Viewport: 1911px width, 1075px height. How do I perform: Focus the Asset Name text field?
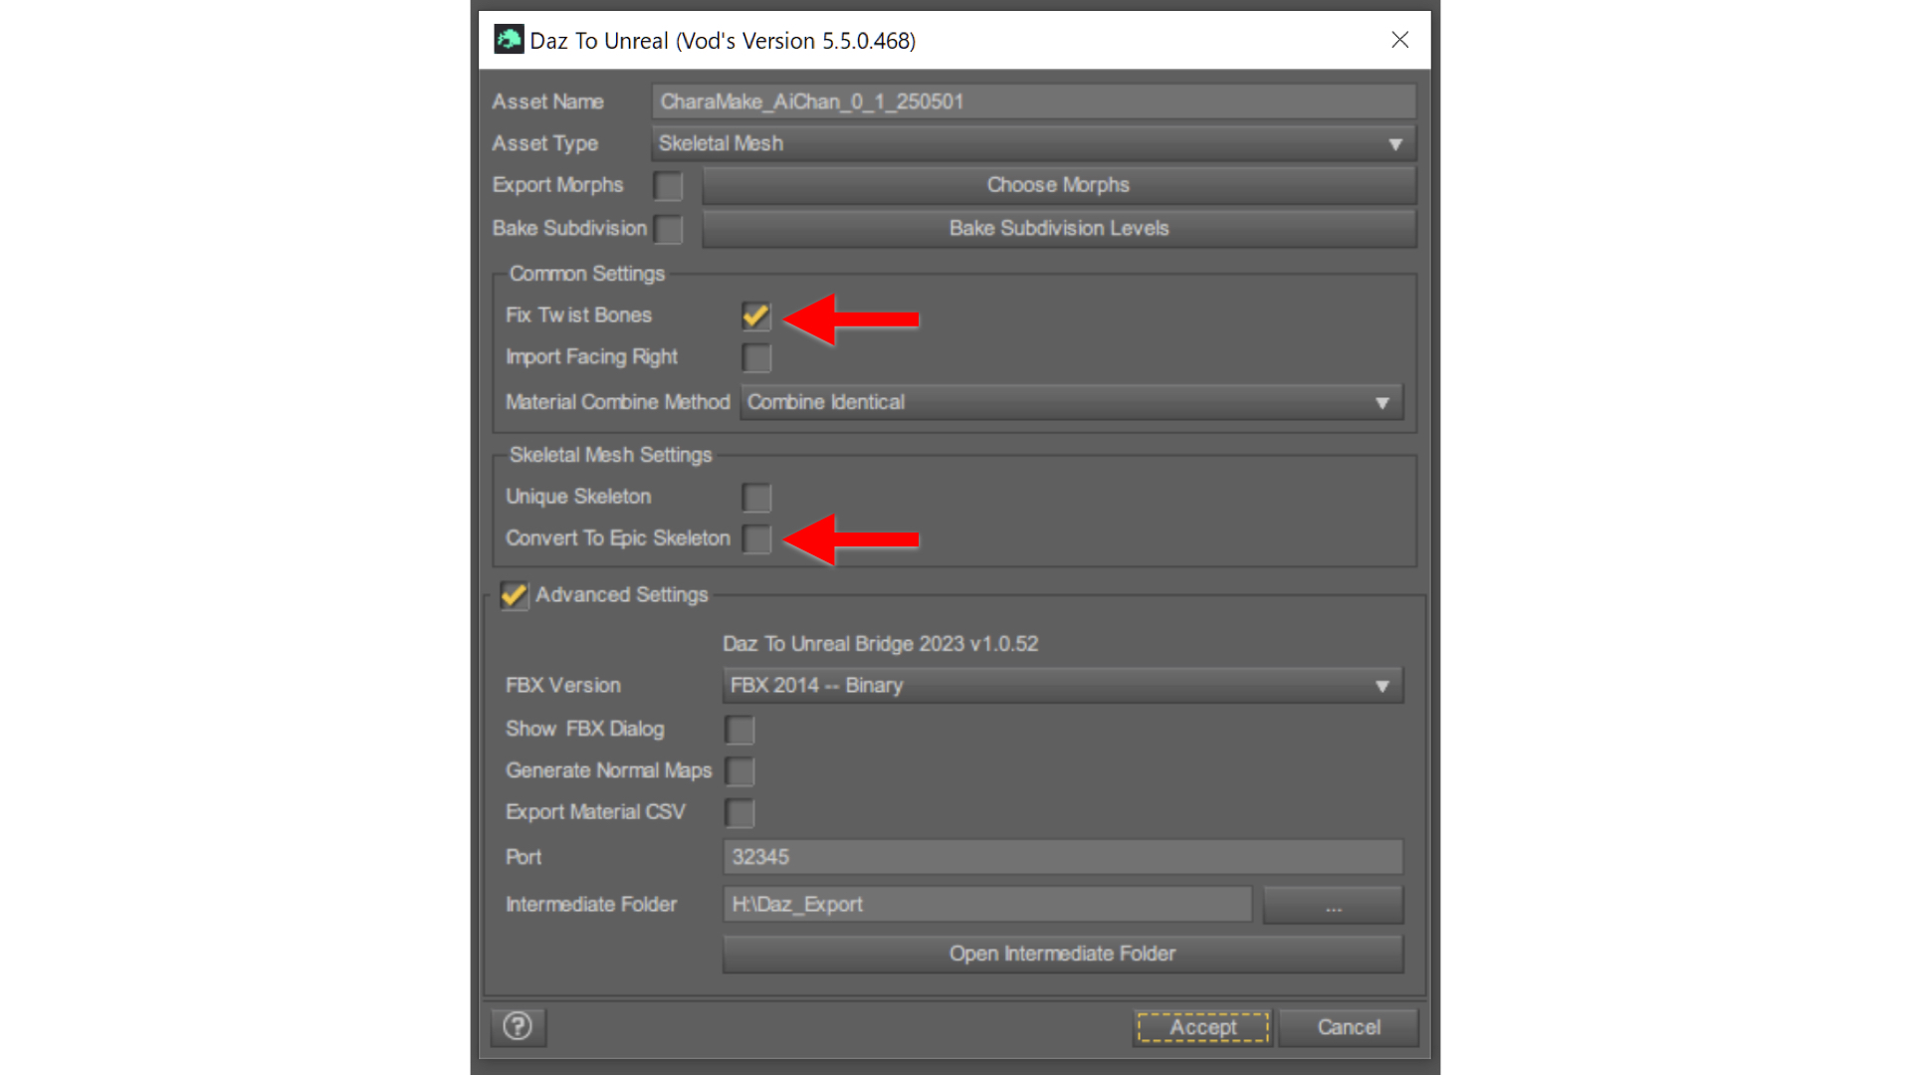pos(1033,102)
